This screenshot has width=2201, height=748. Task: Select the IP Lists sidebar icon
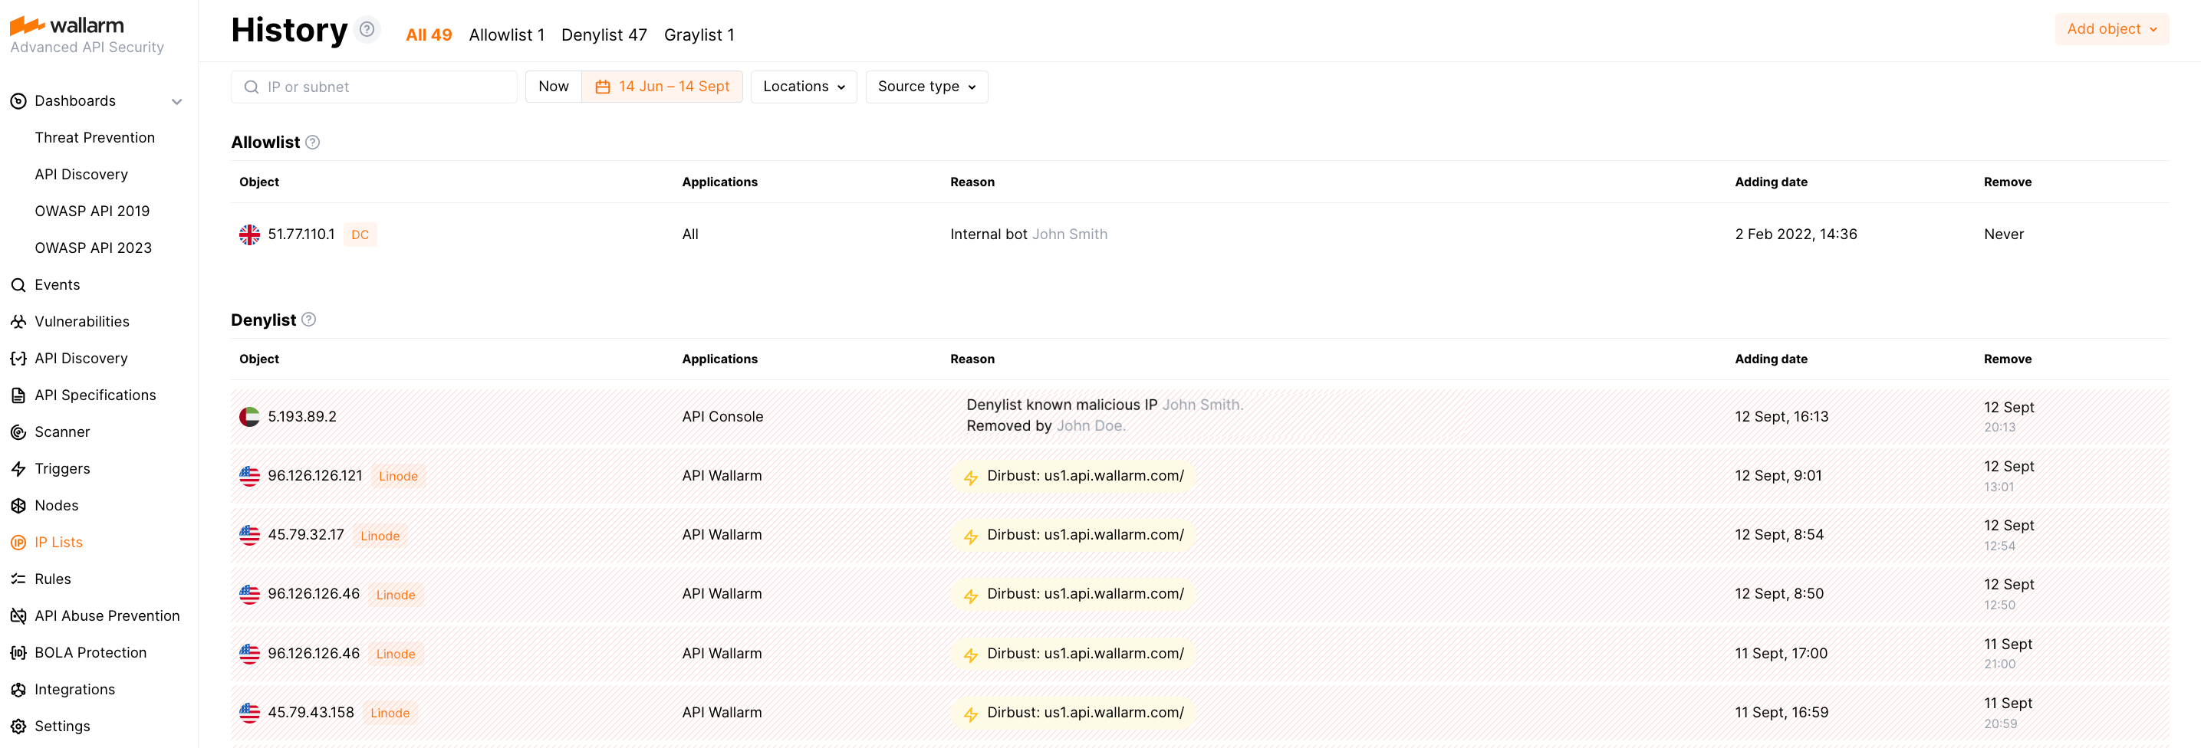[18, 541]
